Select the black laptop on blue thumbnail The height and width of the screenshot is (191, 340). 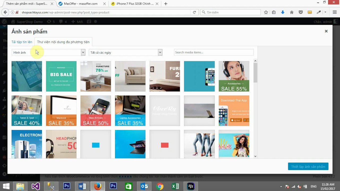pos(130,144)
